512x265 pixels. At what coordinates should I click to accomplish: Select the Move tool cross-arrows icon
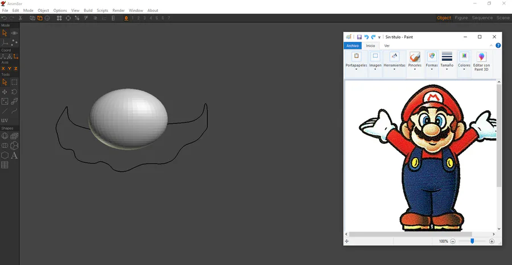pyautogui.click(x=5, y=92)
